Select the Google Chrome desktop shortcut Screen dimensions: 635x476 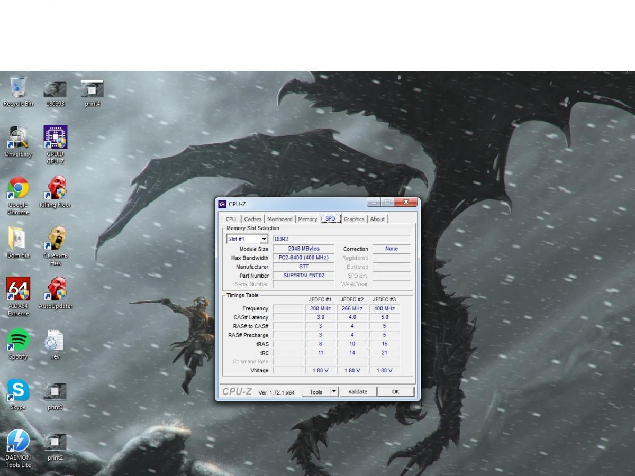[18, 196]
